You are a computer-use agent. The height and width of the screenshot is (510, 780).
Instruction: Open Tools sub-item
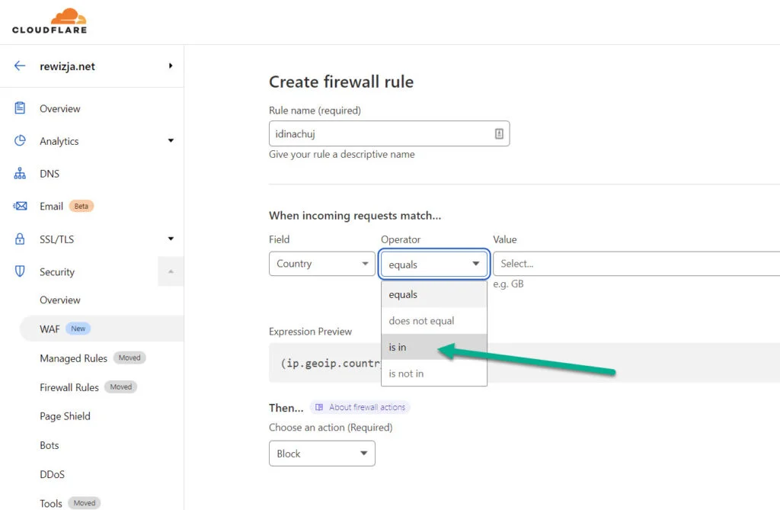51,503
